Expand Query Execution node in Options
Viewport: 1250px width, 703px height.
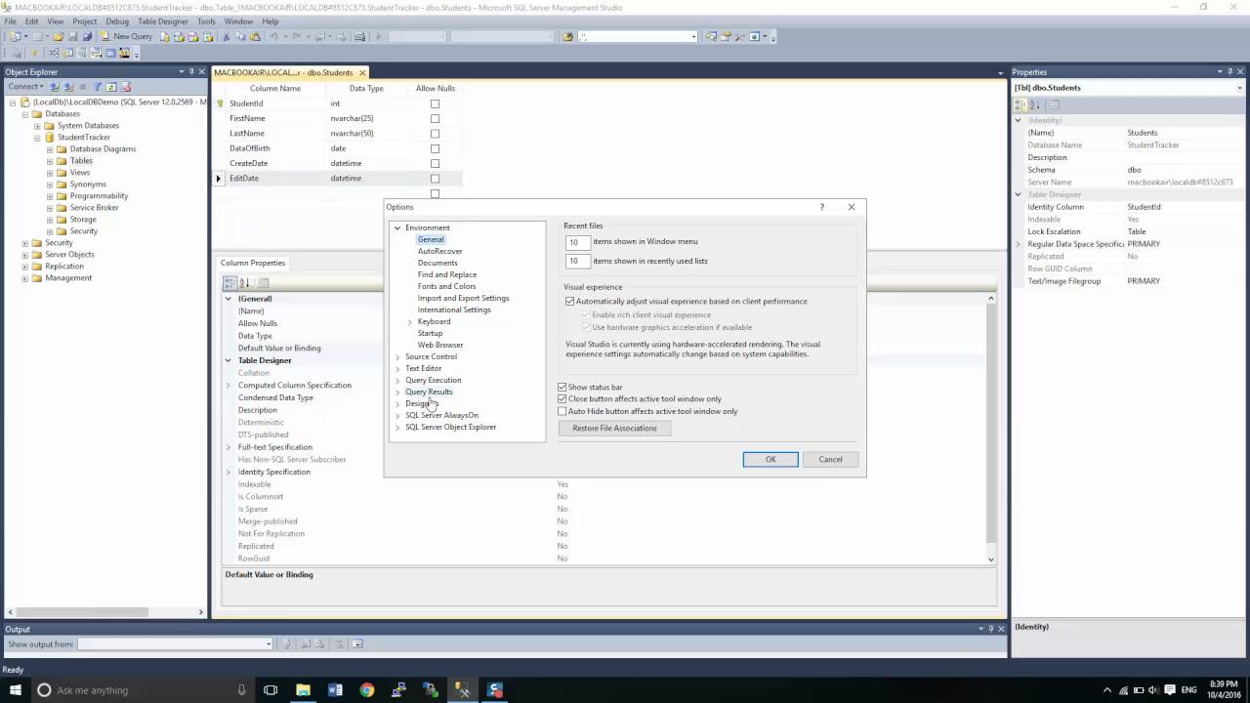coord(397,380)
